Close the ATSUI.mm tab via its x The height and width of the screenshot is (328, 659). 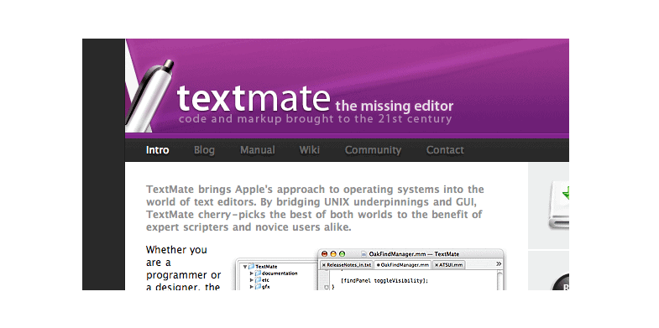[x=437, y=265]
